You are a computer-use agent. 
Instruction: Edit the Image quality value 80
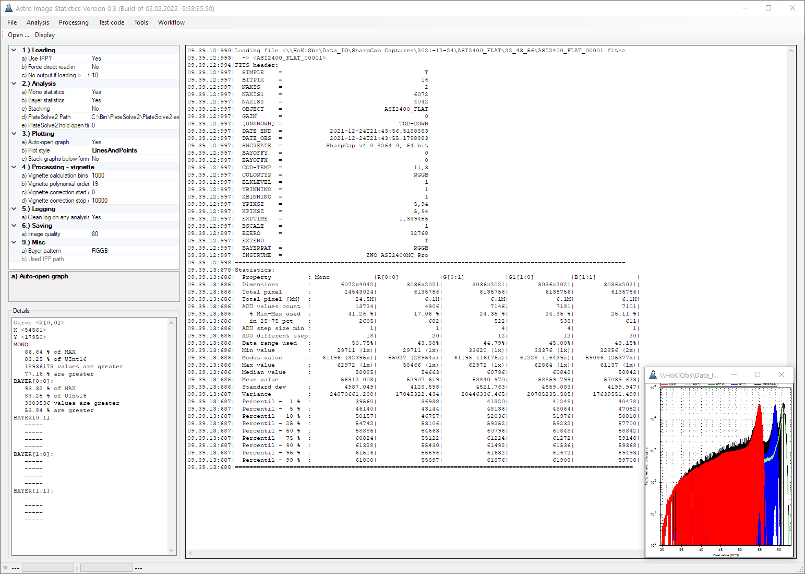(135, 234)
